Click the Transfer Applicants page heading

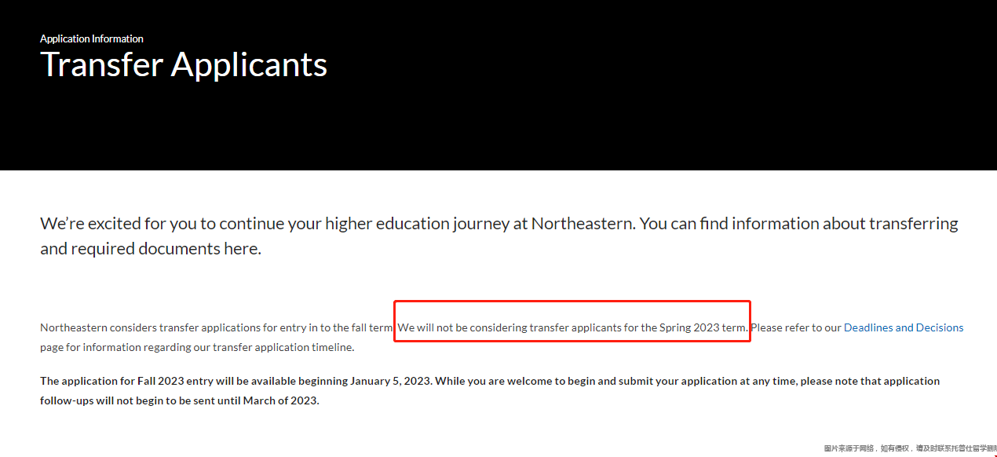(184, 64)
